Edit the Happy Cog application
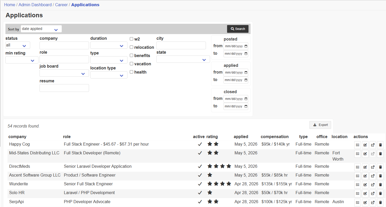Viewport: 386px width, 207px height. tap(365, 145)
